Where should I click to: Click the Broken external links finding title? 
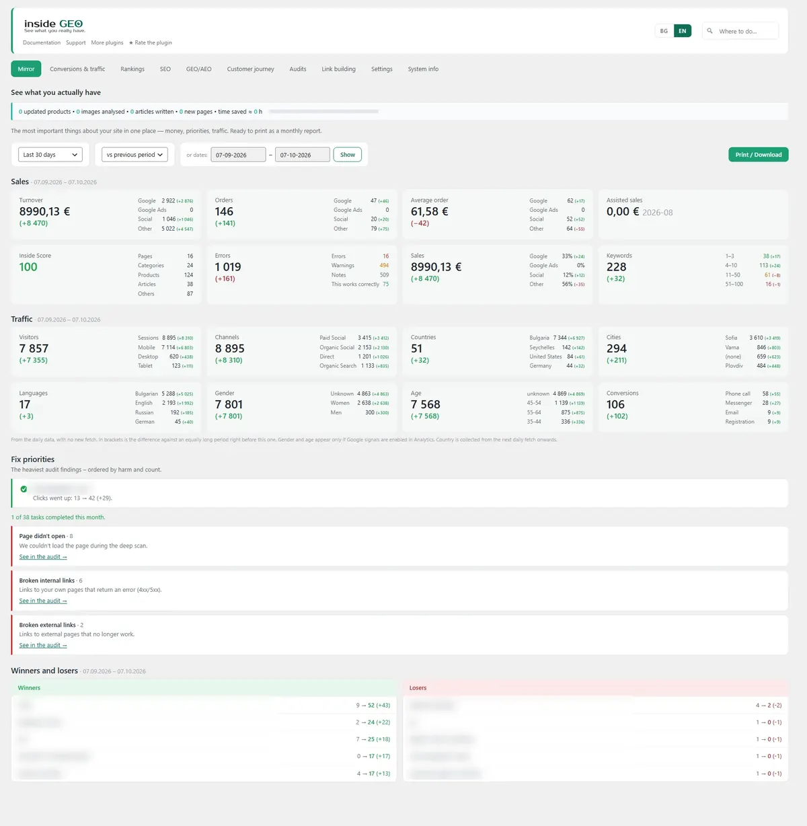point(47,625)
